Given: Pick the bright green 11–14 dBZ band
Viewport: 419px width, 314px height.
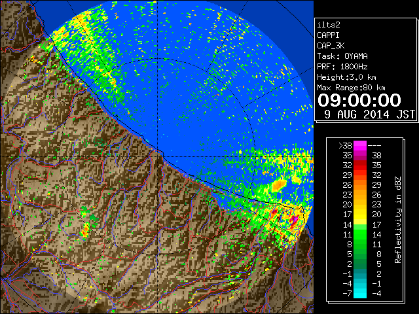Looking at the screenshot, I should (x=360, y=234).
